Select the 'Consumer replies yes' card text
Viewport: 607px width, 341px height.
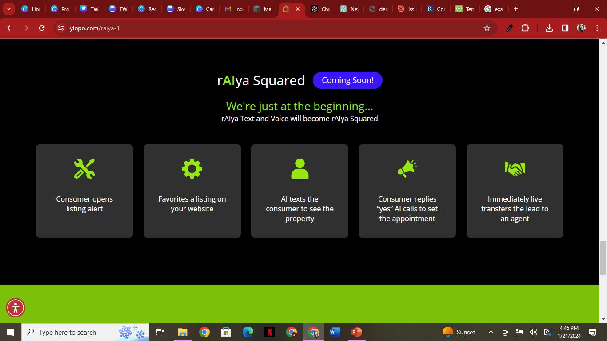[407, 209]
